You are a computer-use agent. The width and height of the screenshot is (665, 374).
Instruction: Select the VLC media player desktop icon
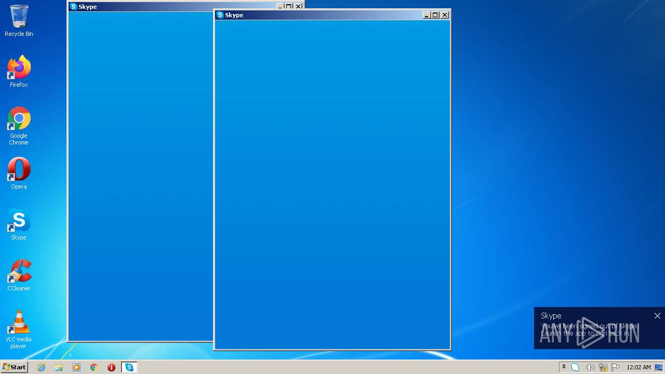click(19, 329)
